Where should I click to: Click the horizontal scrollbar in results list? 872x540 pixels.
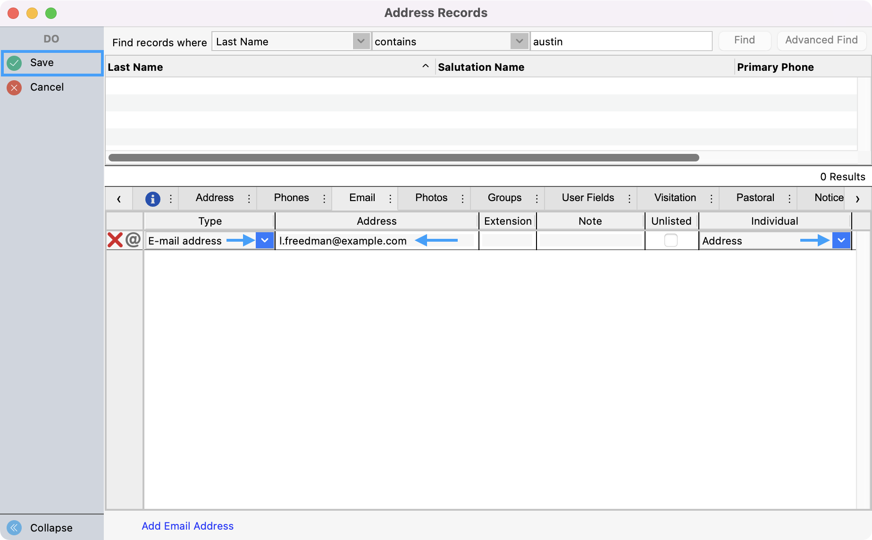(x=403, y=158)
